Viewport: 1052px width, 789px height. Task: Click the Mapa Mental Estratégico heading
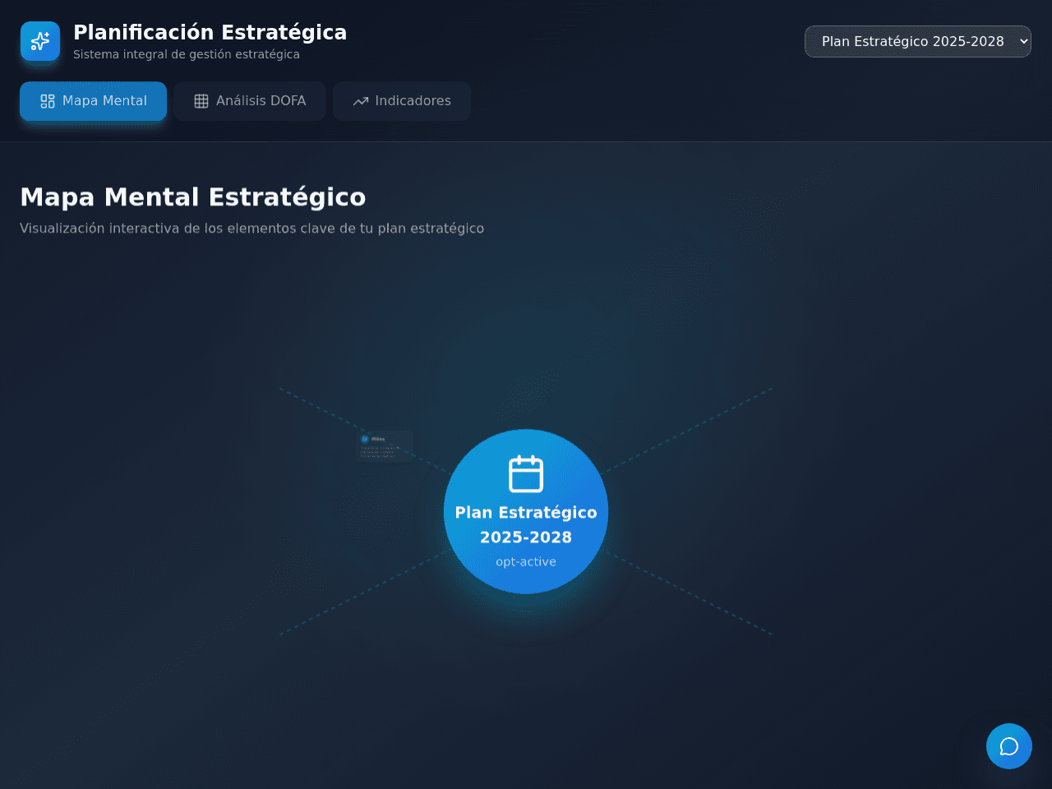[x=193, y=197]
